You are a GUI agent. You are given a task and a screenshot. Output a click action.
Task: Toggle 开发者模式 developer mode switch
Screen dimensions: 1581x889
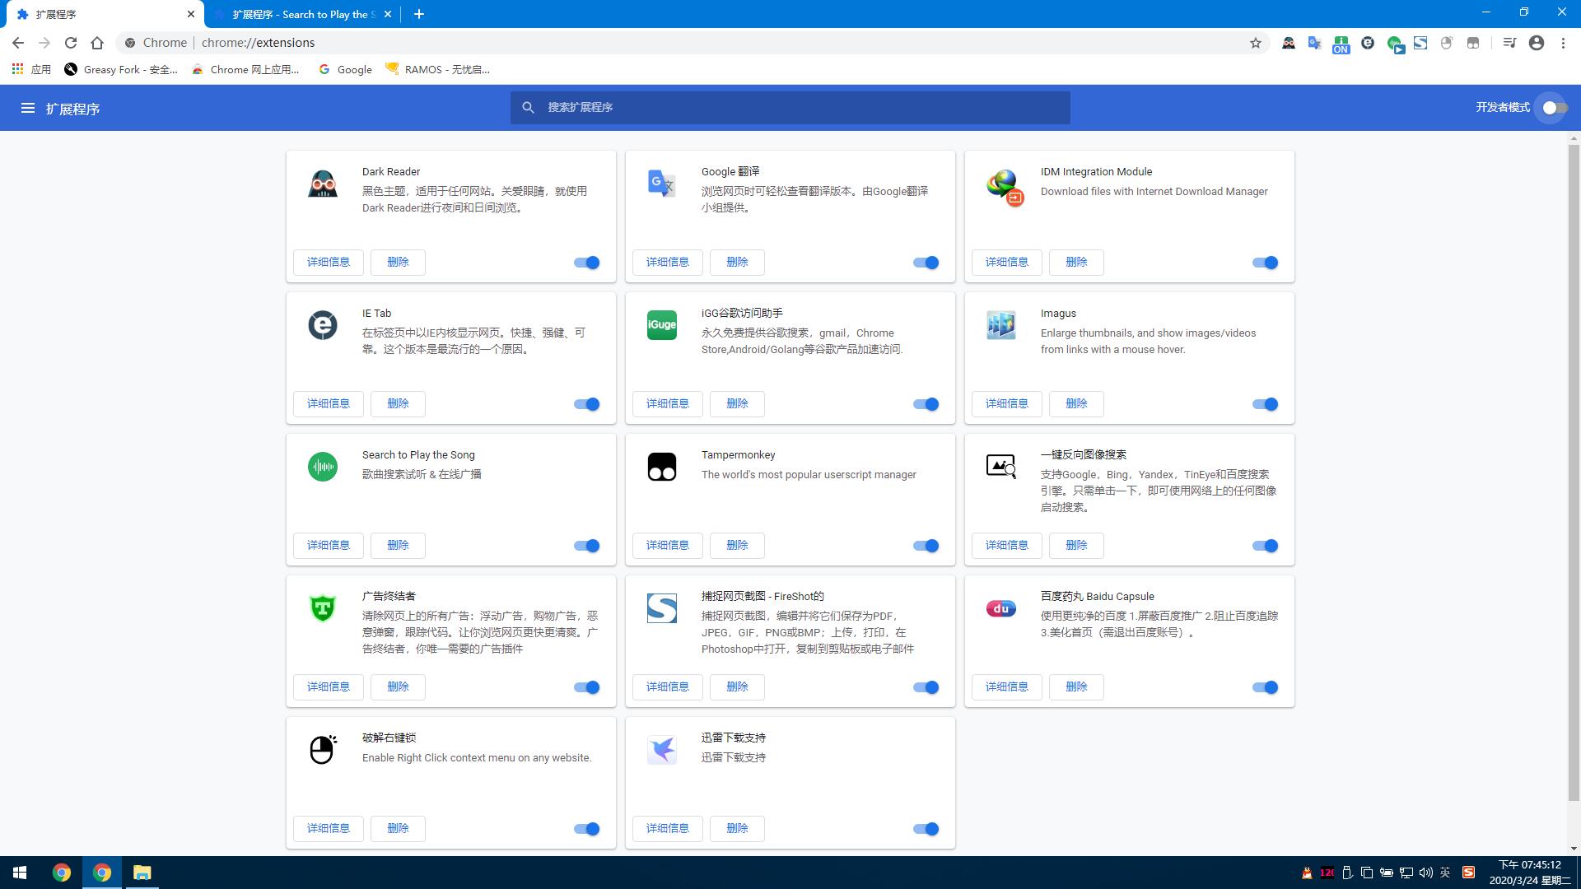coord(1554,108)
